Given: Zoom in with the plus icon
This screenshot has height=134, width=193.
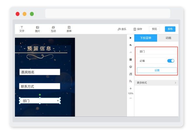Looking at the screenshot, I should 131,88.
